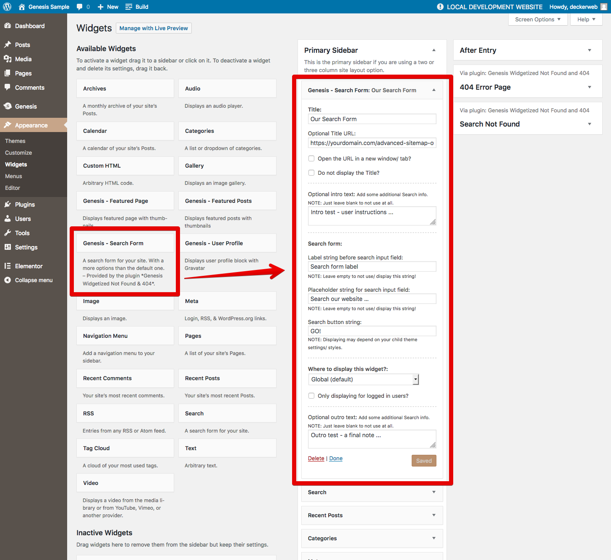Open the Help dropdown tab
The height and width of the screenshot is (560, 611).
[586, 19]
